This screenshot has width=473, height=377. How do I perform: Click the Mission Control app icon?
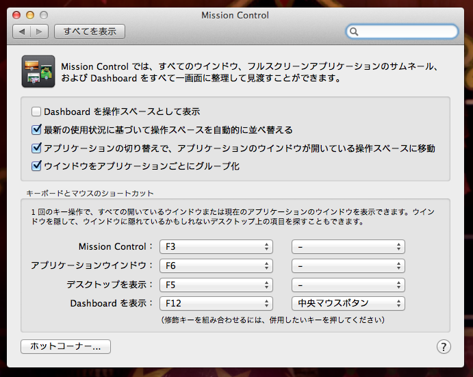pyautogui.click(x=38, y=71)
